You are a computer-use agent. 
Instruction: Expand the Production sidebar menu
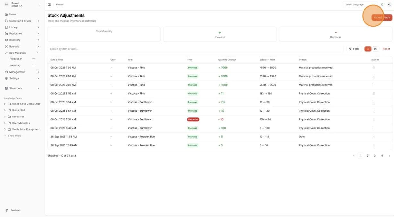point(22,34)
